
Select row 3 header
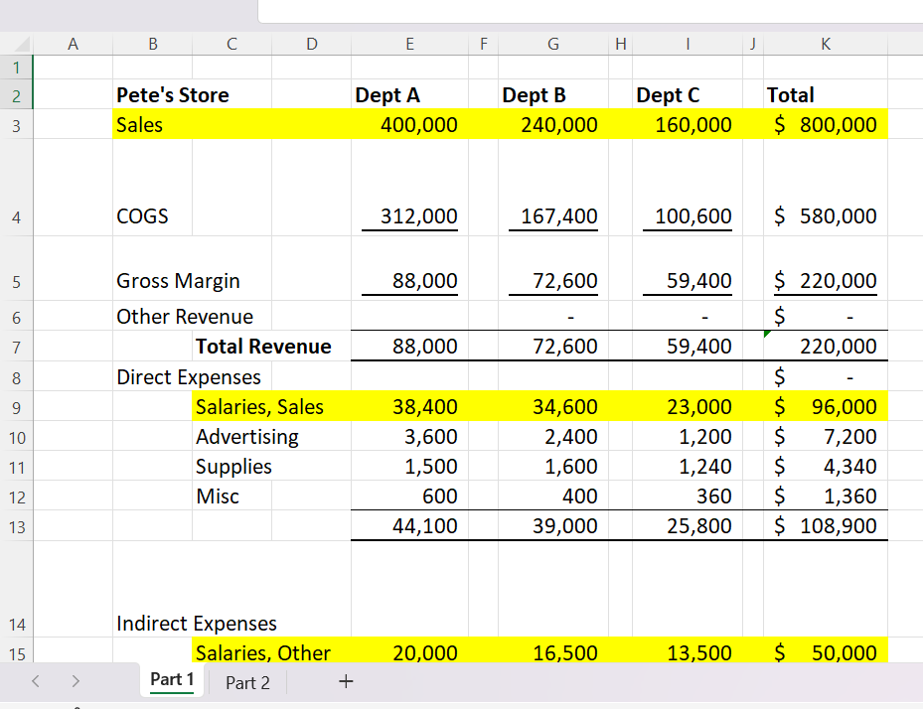(x=17, y=125)
